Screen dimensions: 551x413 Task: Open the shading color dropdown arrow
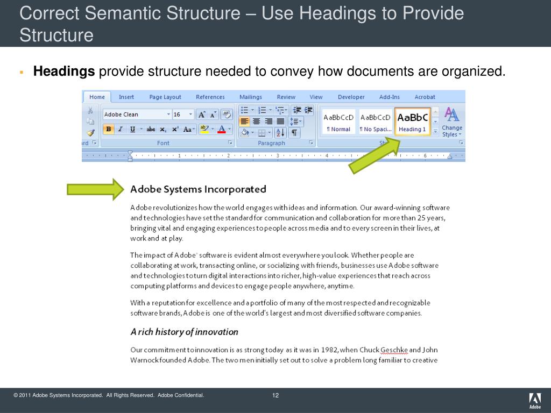pos(253,133)
